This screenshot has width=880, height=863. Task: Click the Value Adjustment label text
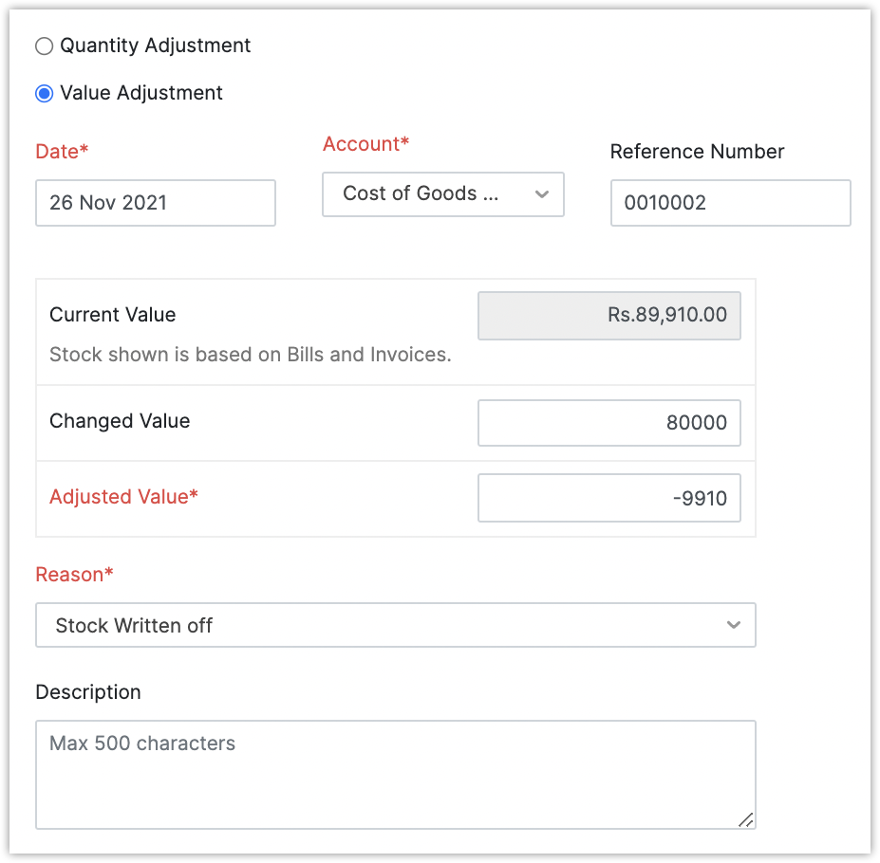point(141,93)
